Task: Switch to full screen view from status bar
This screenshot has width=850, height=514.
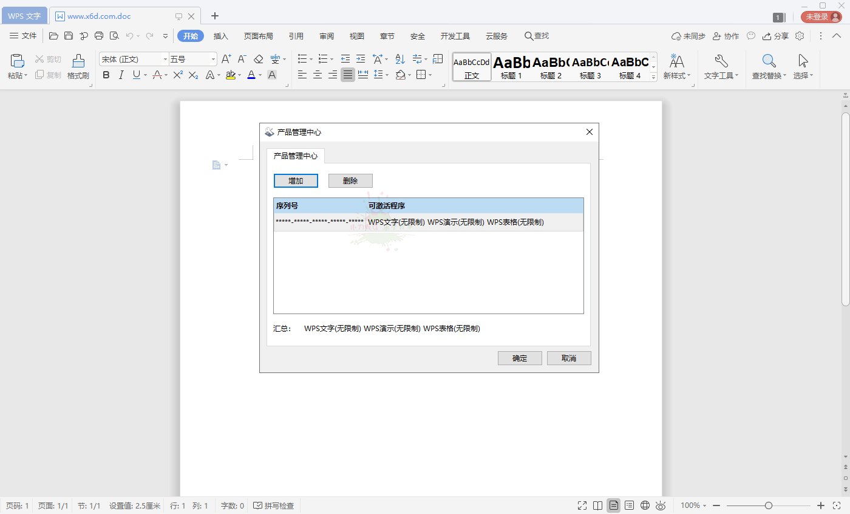Action: click(582, 505)
